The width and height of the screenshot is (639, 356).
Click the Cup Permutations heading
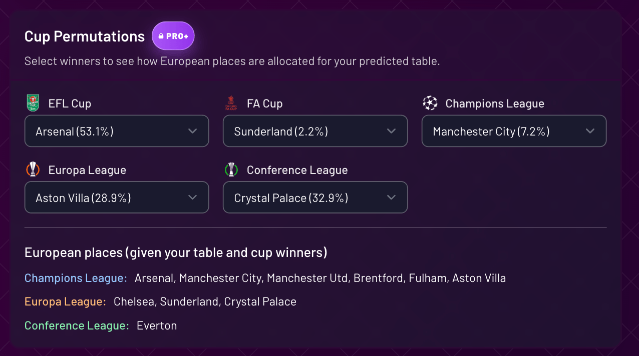(x=85, y=36)
